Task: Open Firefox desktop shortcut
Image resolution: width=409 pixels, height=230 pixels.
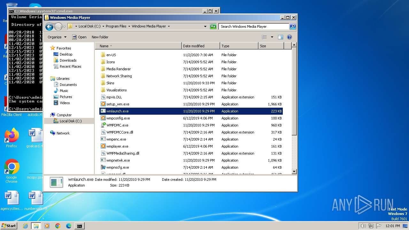Action: pos(12,138)
